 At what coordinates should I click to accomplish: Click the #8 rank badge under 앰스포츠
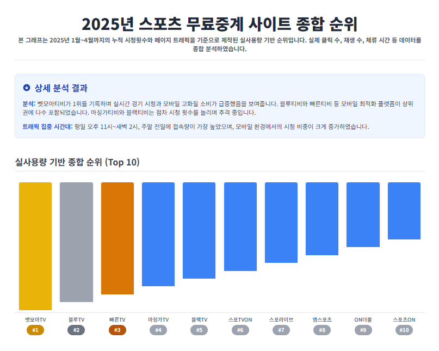[323, 330]
